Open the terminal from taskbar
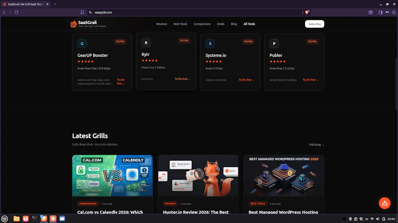Screen dimensions: 398x223 tap(35, 219)
